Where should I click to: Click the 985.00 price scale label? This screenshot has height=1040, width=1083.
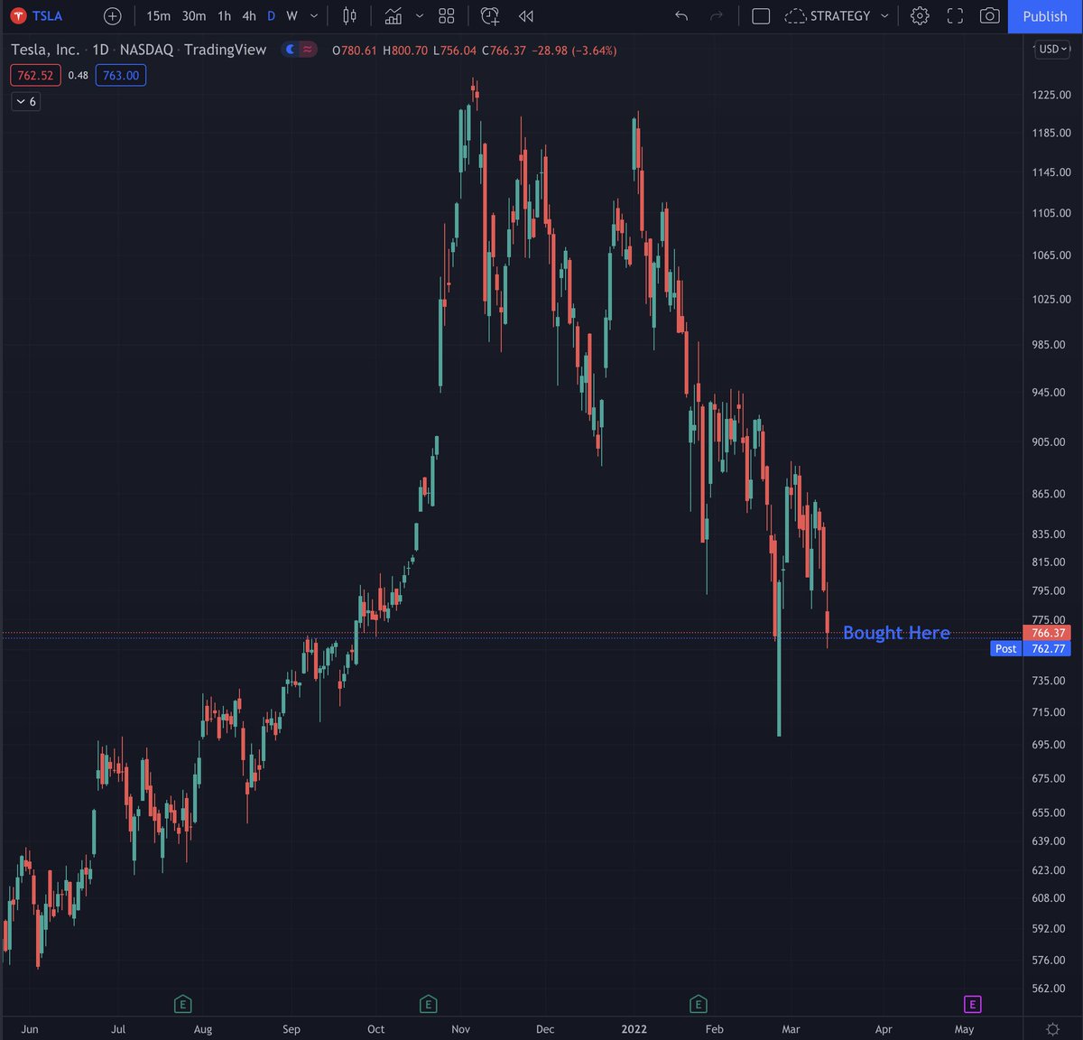(1049, 345)
